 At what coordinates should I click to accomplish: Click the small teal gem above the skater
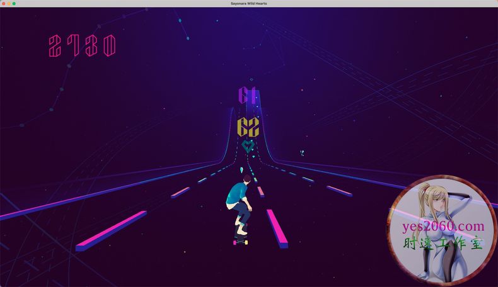coord(241,171)
